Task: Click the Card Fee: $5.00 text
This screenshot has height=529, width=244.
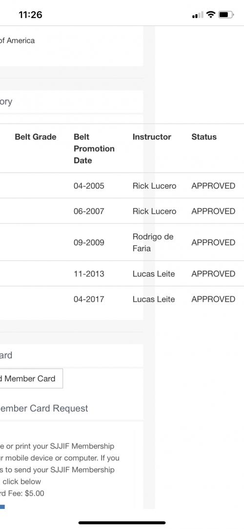Action: 22,493
